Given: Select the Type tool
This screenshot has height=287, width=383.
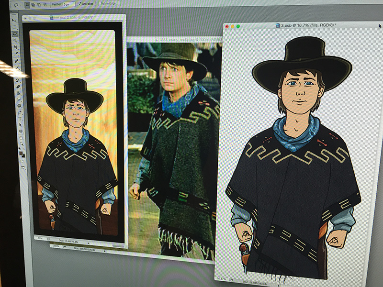Looking at the screenshot, I should coord(20,119).
